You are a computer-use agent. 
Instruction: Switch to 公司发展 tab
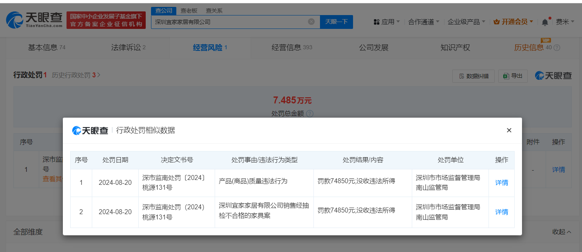(x=373, y=48)
